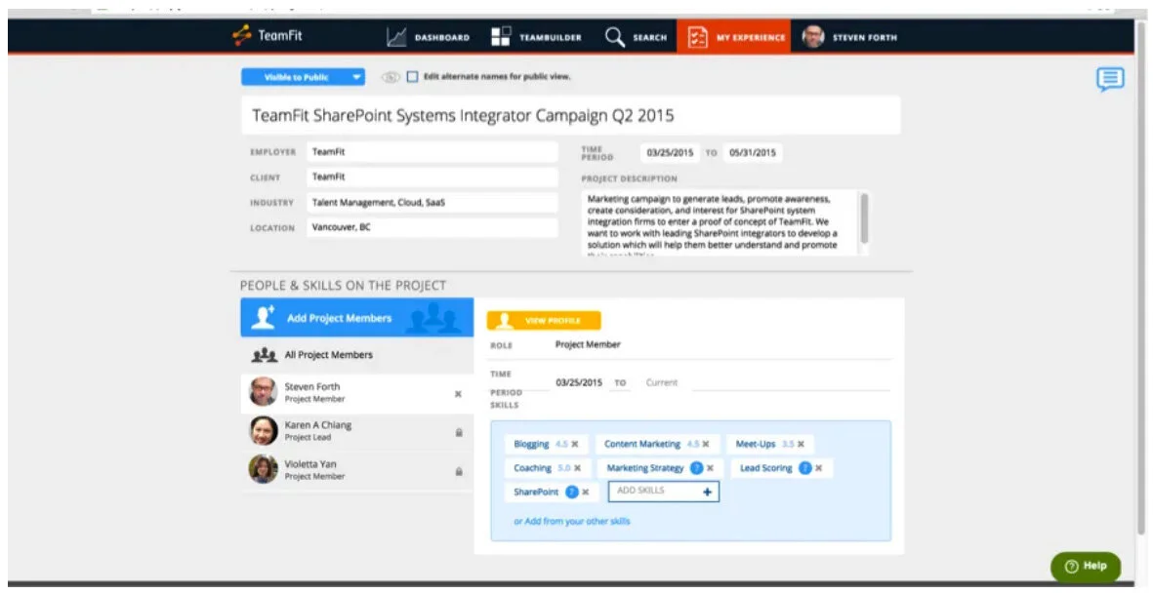Click the Industry field
The image size is (1153, 593).
[x=432, y=203]
